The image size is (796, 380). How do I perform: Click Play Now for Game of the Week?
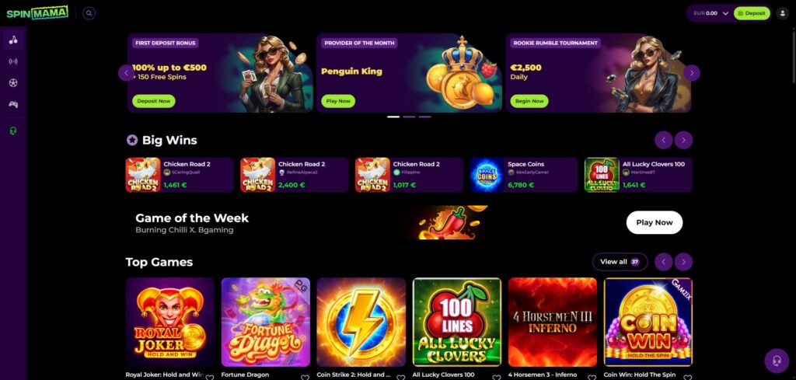coord(655,222)
